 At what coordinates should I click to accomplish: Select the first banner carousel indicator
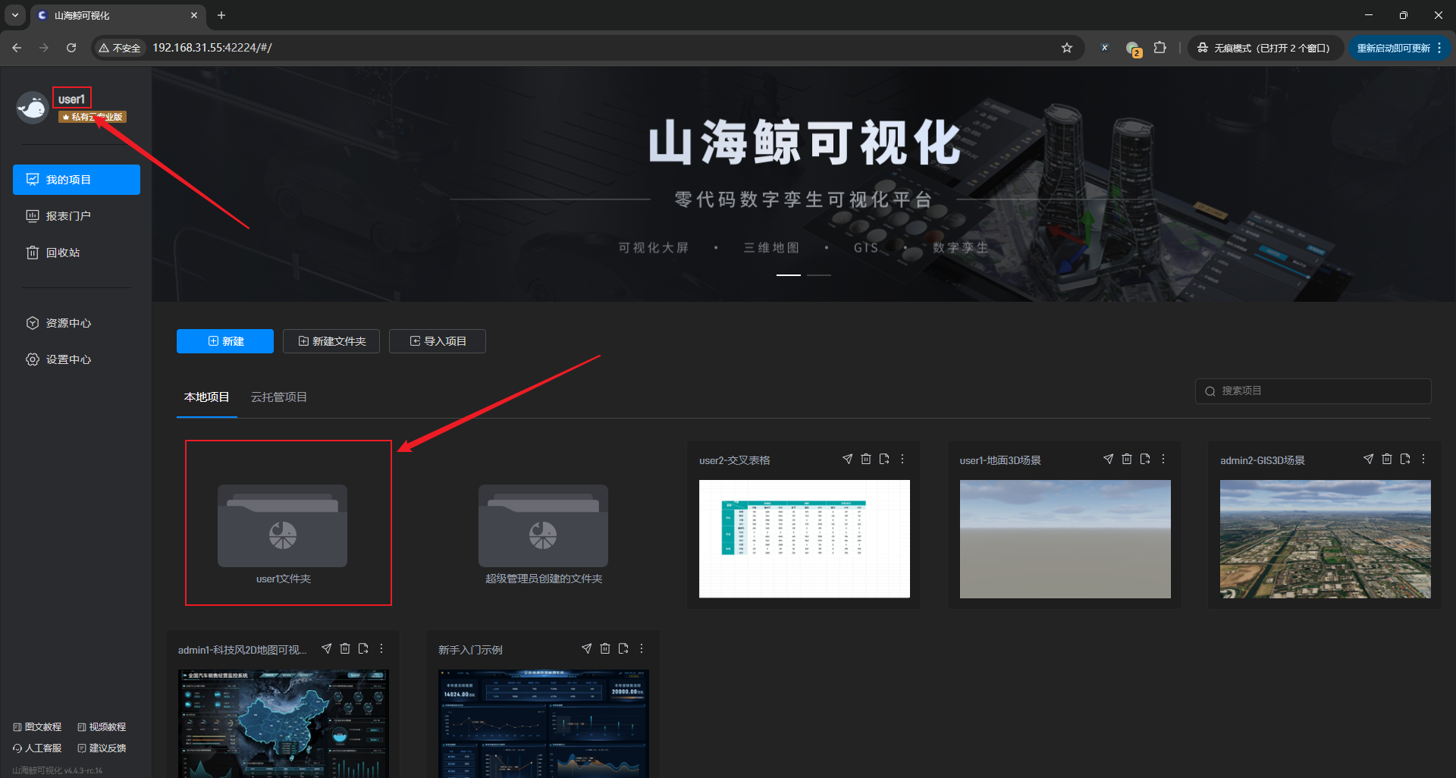(x=789, y=275)
